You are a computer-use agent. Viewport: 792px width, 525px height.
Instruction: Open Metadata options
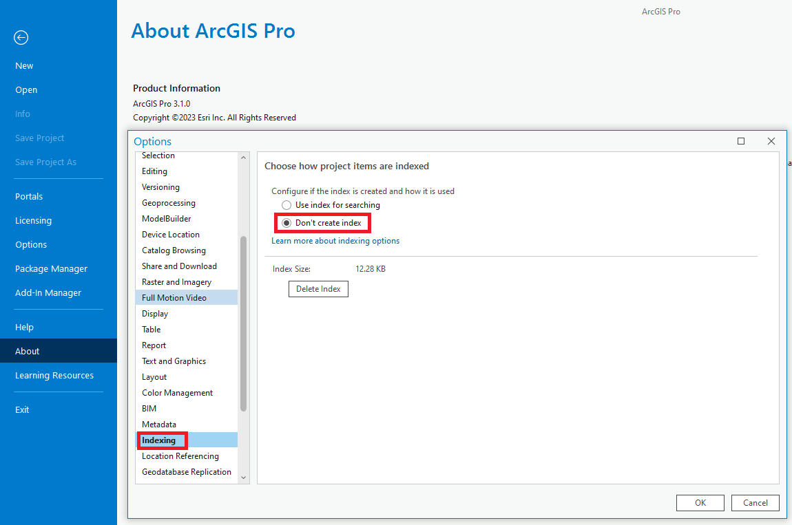tap(159, 424)
